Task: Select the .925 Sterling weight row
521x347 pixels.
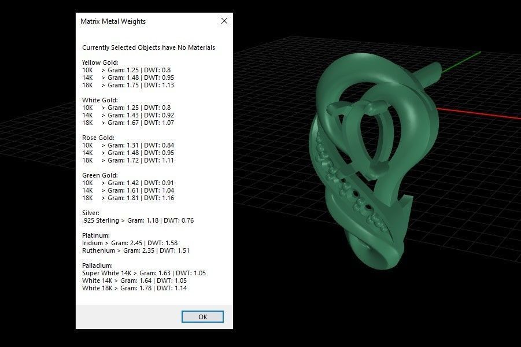Action: click(138, 220)
